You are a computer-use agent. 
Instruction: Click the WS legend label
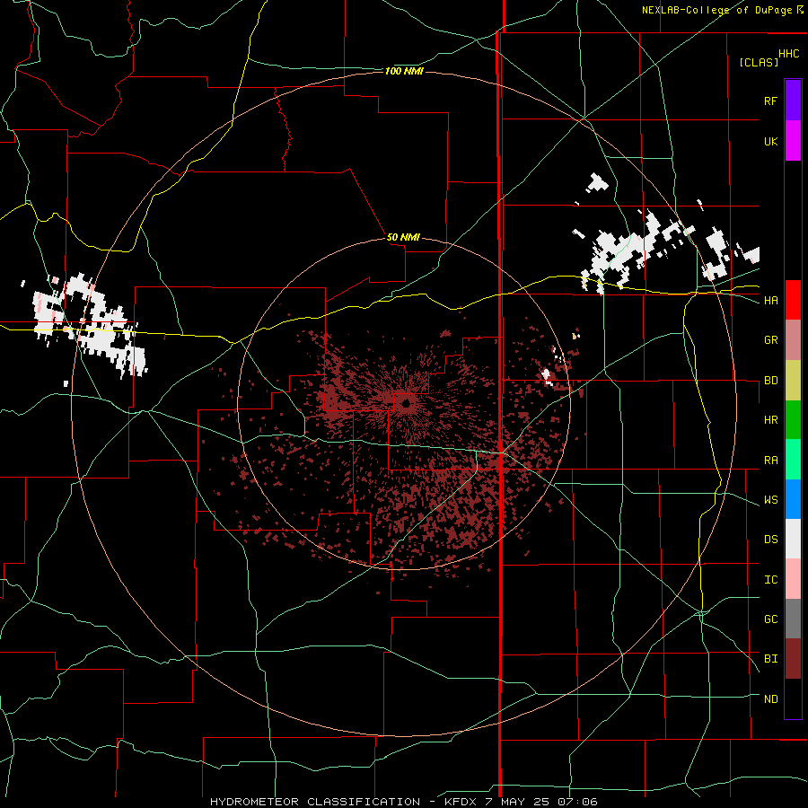tap(770, 500)
